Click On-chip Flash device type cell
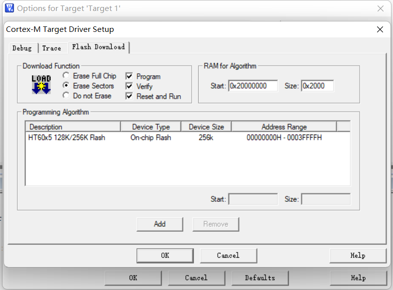Image resolution: width=393 pixels, height=290 pixels. pos(150,138)
